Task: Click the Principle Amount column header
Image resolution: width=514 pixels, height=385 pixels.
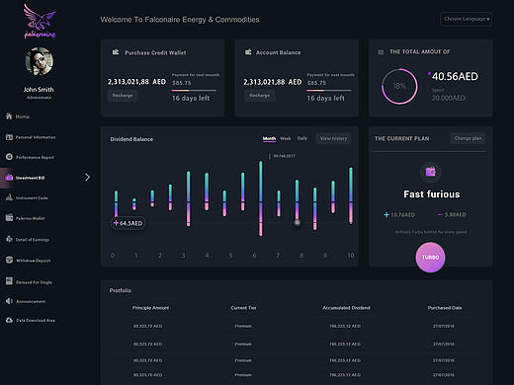Action: (150, 308)
